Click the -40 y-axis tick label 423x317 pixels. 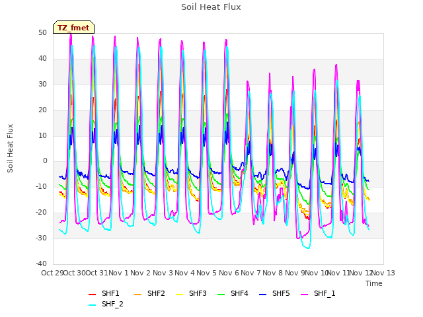(x=41, y=264)
